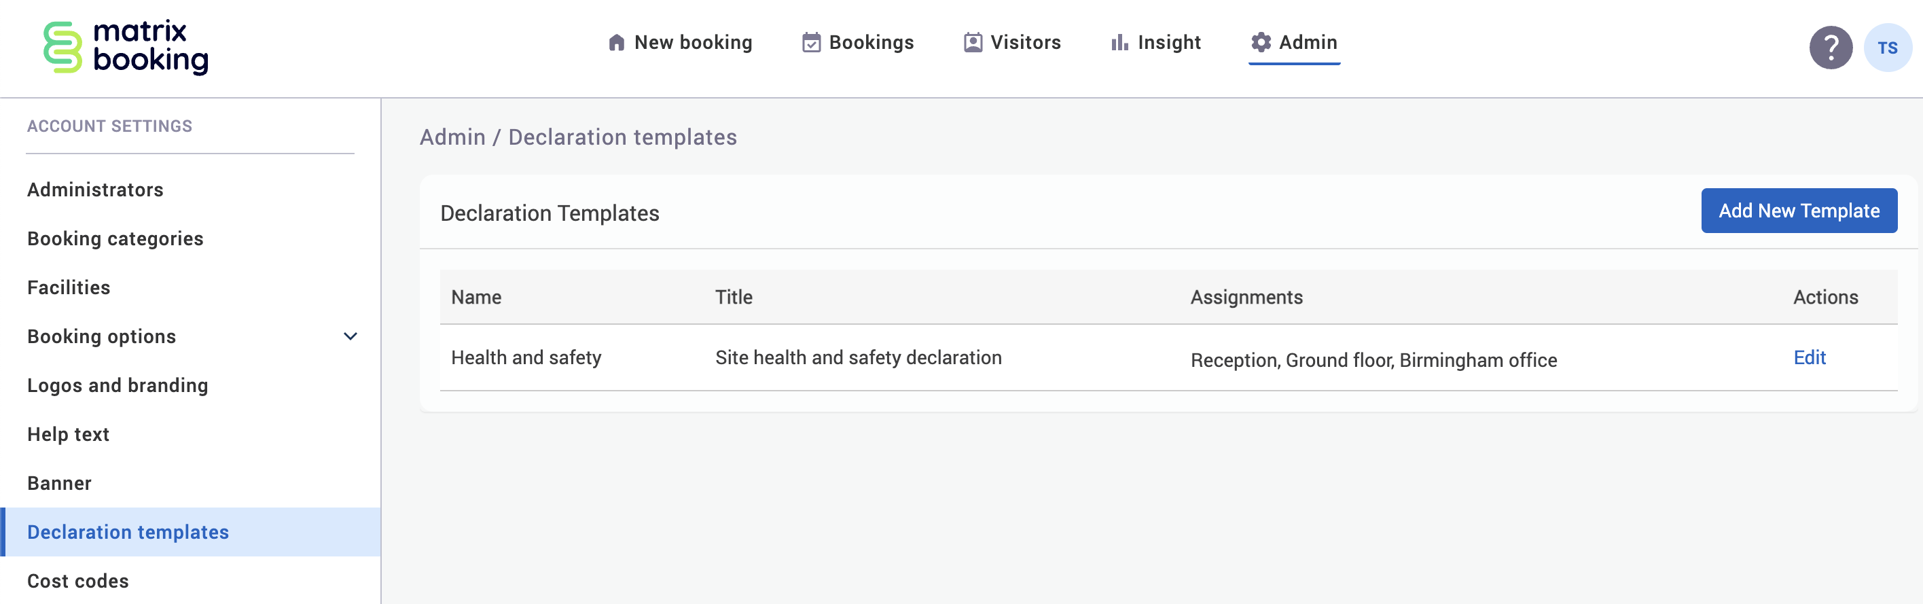The image size is (1923, 604).
Task: Click the badge icon beside Visitors
Action: click(x=973, y=43)
